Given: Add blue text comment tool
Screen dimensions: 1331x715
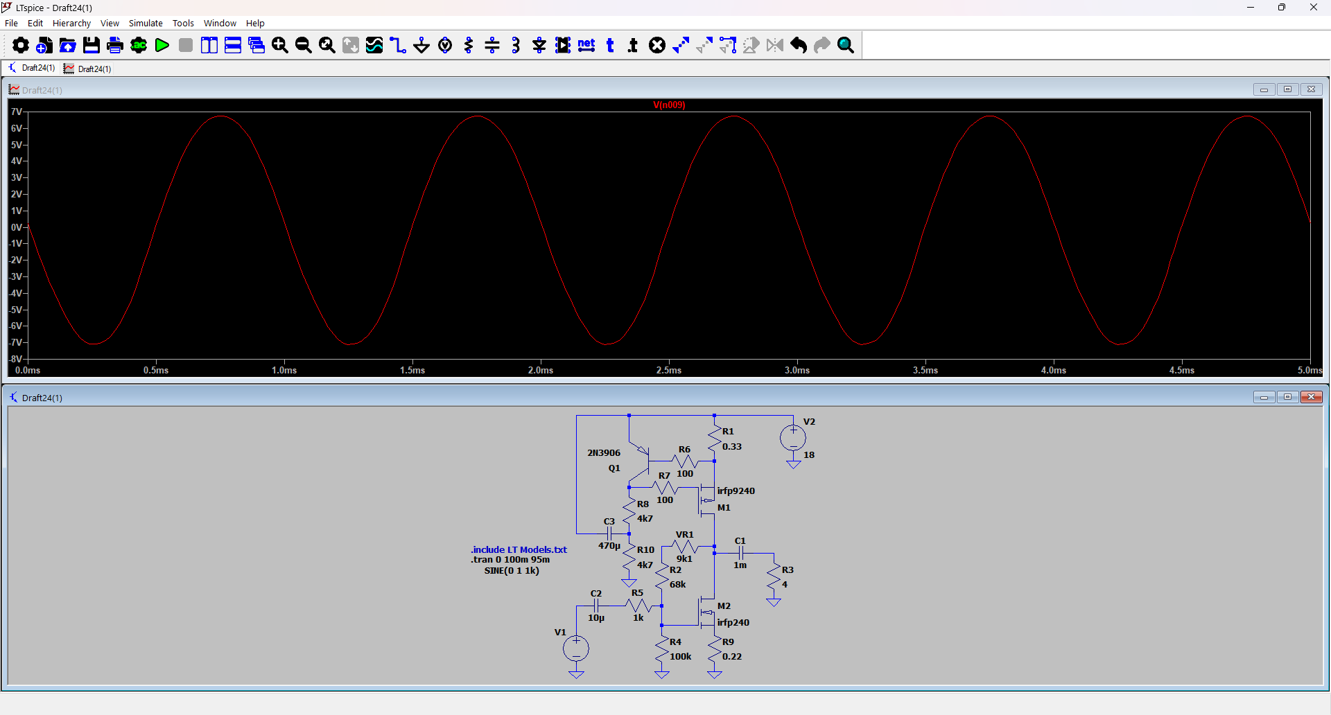Looking at the screenshot, I should click(610, 46).
